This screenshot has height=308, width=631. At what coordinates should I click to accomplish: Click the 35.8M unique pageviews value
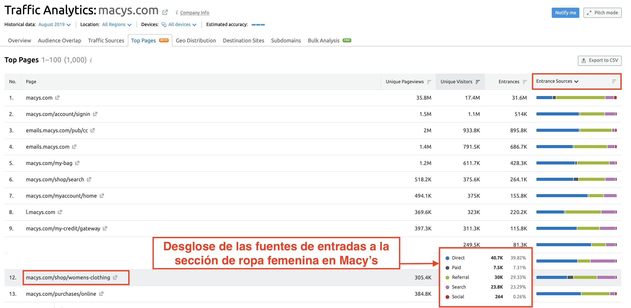point(424,98)
